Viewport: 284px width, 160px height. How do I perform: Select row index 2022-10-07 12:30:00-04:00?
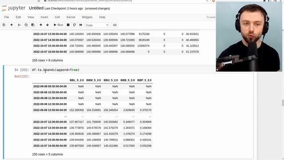tap(50, 122)
